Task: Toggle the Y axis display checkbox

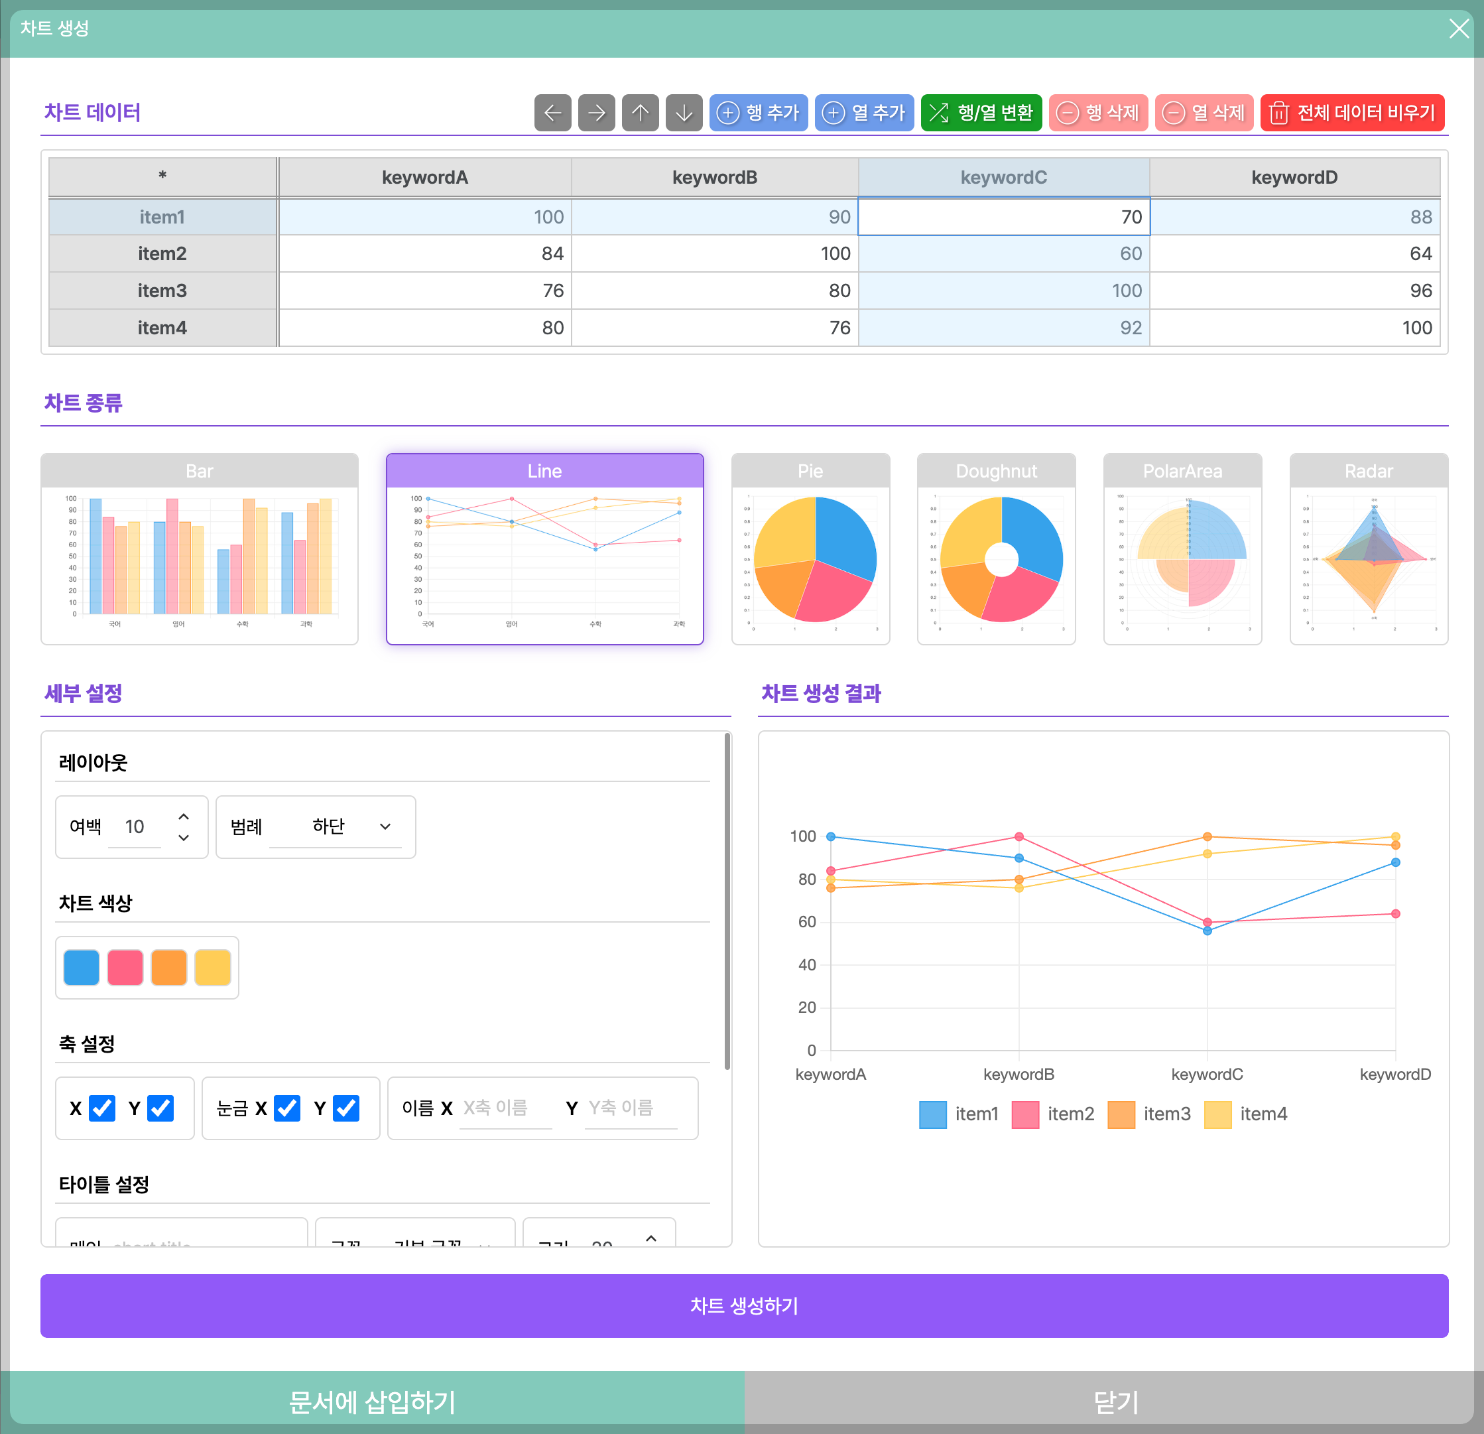Action: coord(160,1108)
